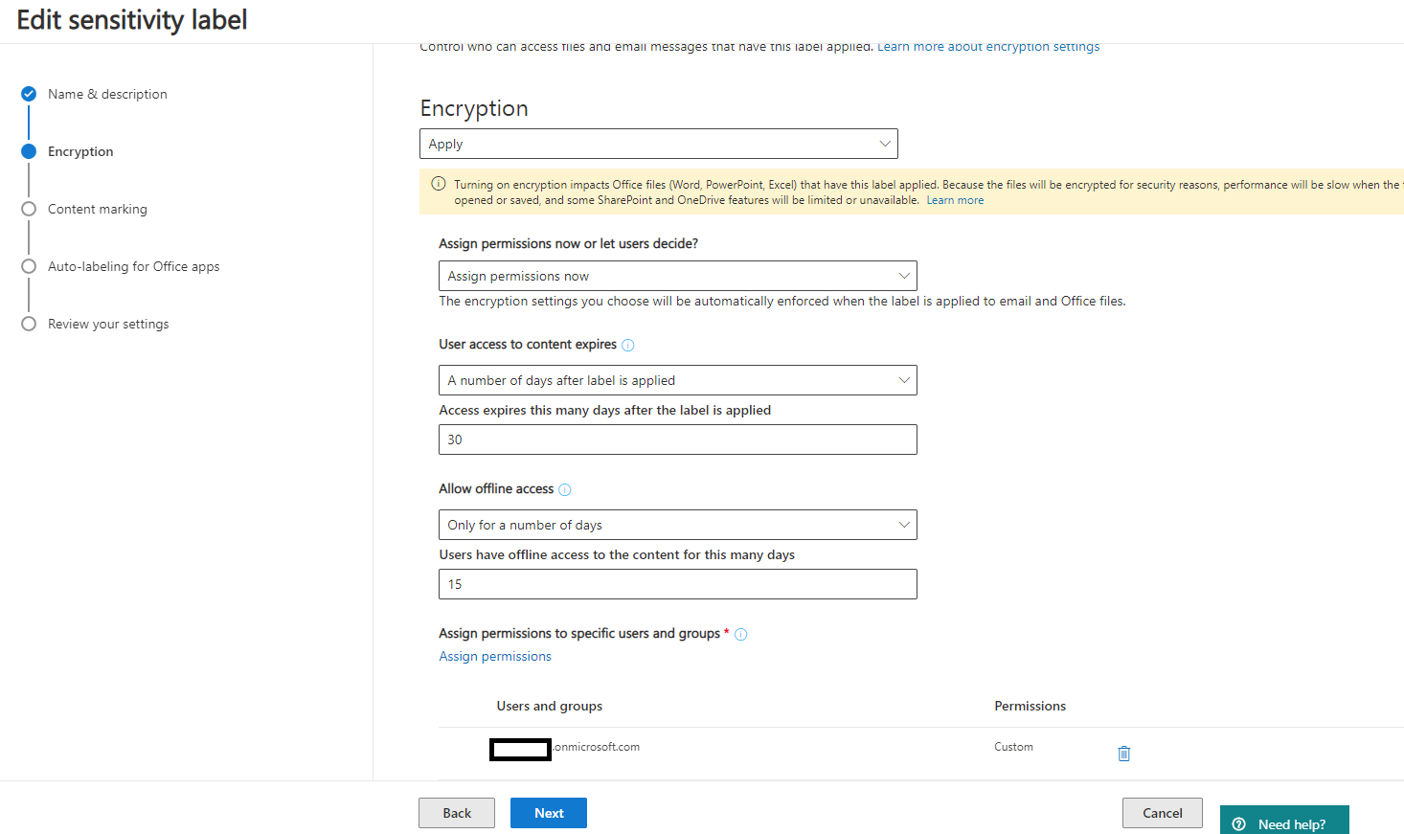This screenshot has height=834, width=1404.
Task: Open info tooltip for User access expires
Action: tap(628, 345)
